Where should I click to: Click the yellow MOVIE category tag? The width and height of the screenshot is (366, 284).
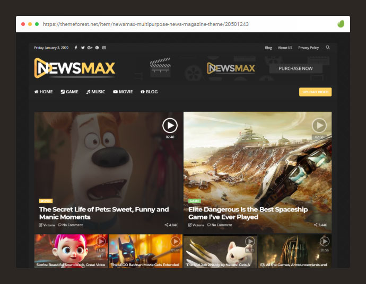click(x=46, y=201)
